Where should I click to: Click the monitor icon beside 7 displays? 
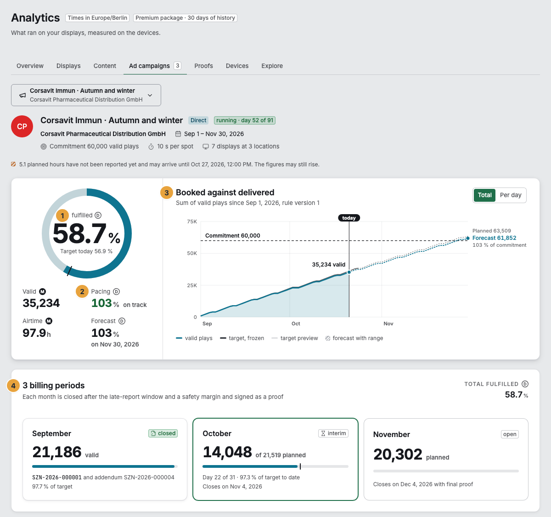(206, 147)
